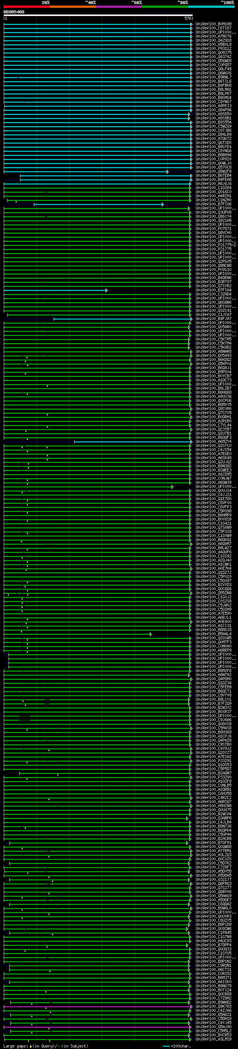Select the UniRef100_A8J6J6 label
This screenshot has width=238, height=1049.
(213, 184)
